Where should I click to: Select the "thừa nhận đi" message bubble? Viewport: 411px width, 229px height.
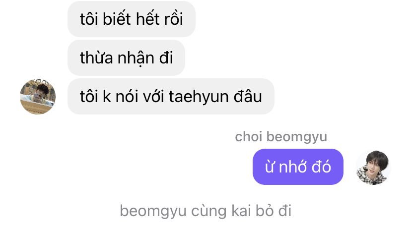click(x=126, y=57)
